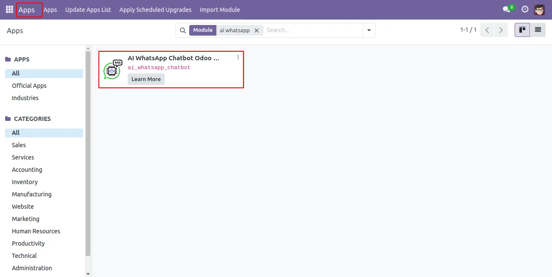Switch to kanban view
552x277 pixels.
click(522, 30)
